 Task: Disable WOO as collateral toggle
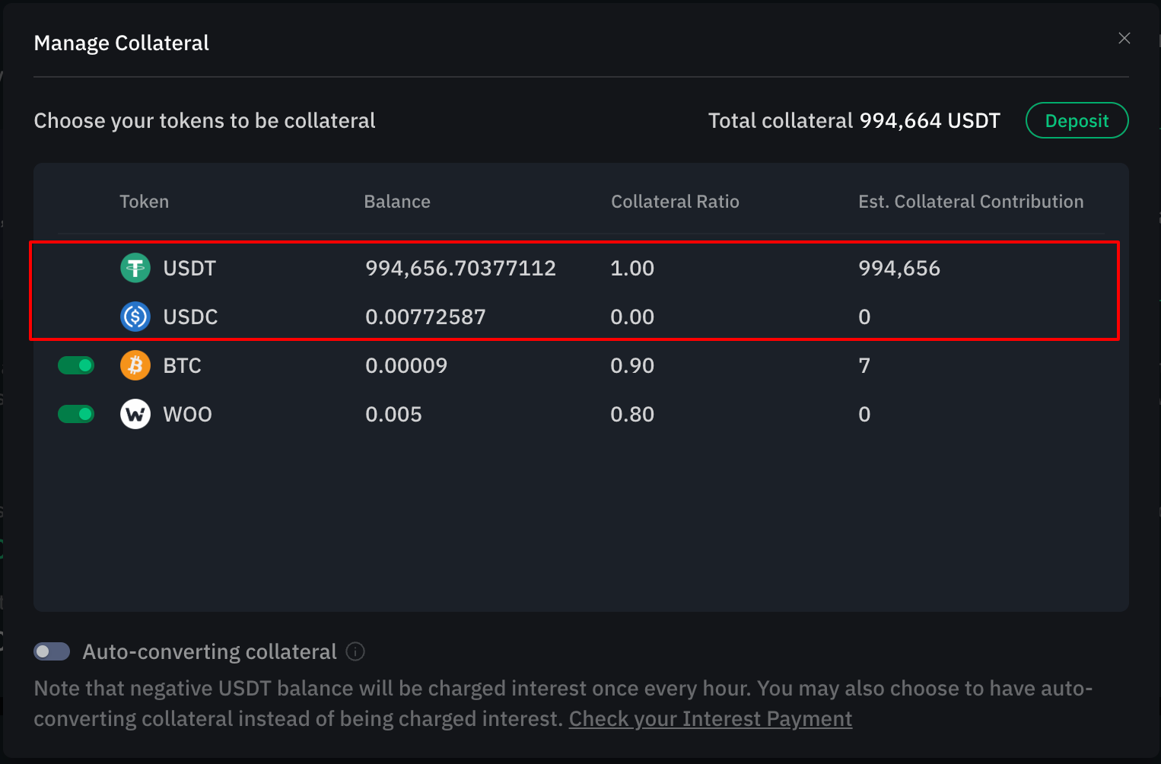(76, 414)
